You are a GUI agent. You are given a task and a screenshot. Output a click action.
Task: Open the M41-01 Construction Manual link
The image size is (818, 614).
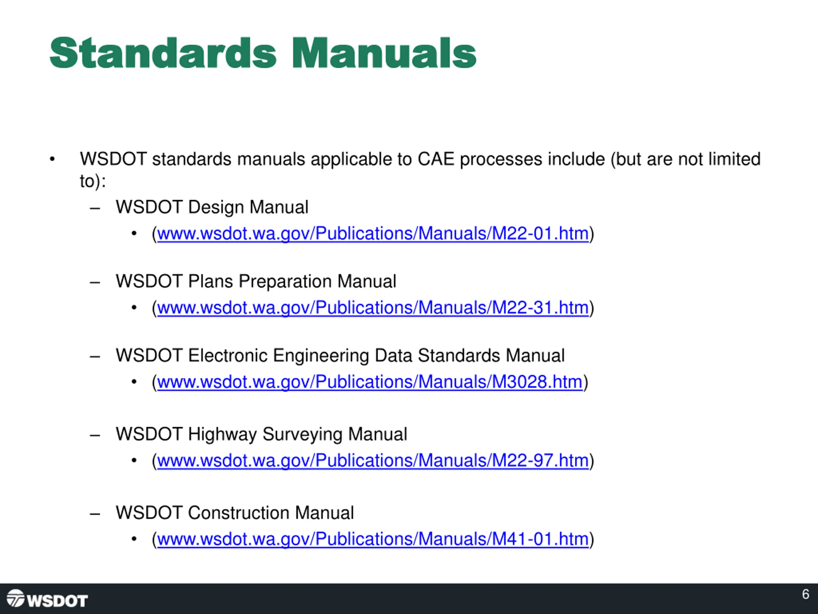pyautogui.click(x=373, y=539)
